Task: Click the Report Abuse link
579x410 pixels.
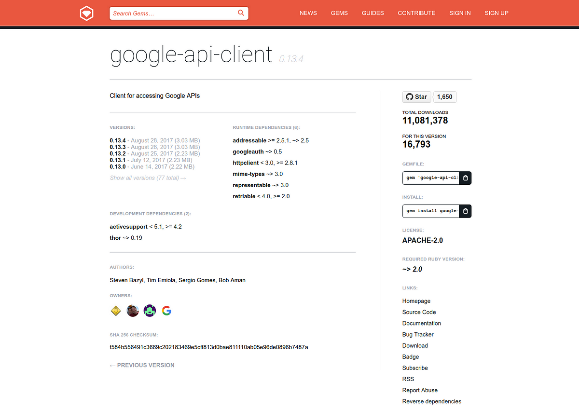Action: 420,390
